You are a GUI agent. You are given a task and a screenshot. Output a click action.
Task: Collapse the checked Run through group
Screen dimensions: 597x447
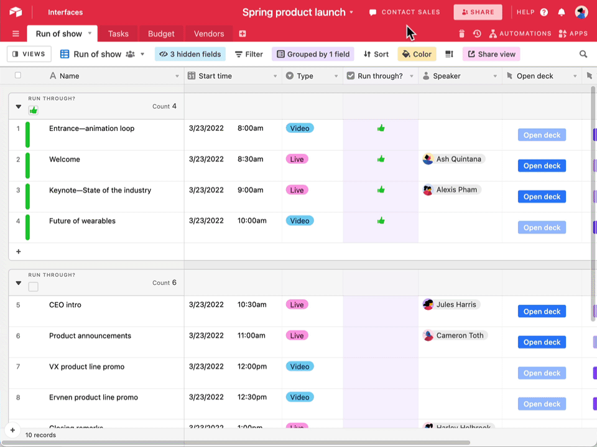click(18, 106)
